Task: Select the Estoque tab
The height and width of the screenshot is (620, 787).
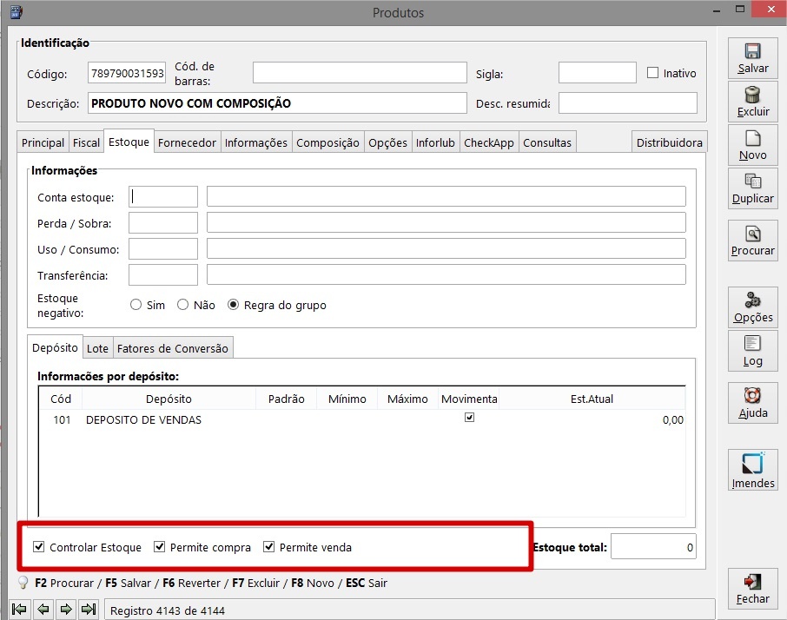Action: pos(129,142)
